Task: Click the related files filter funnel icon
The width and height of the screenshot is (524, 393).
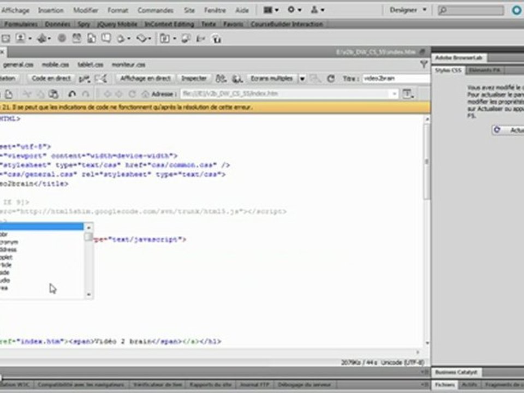Action: 424,64
